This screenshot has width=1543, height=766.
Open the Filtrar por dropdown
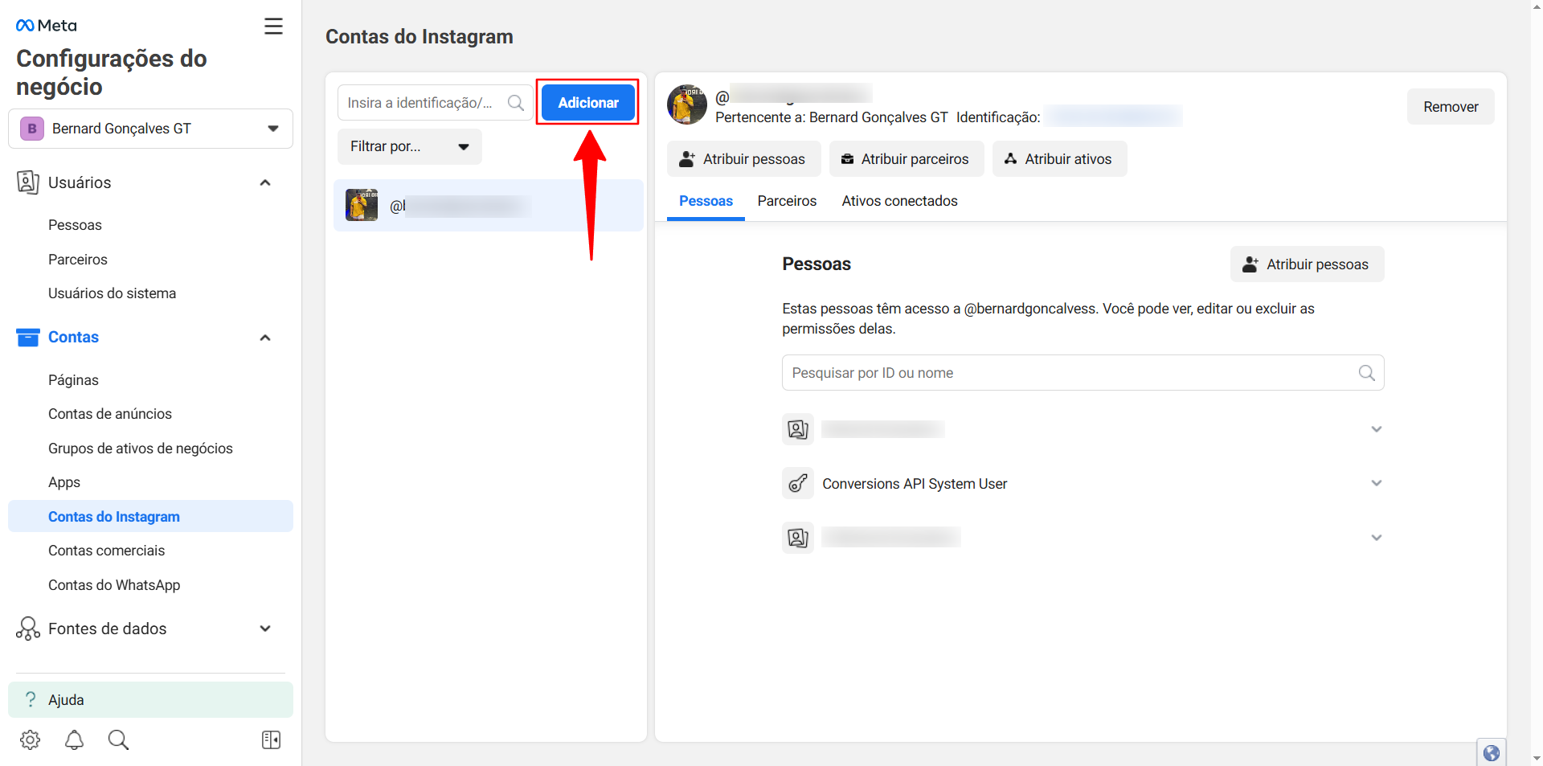point(409,146)
